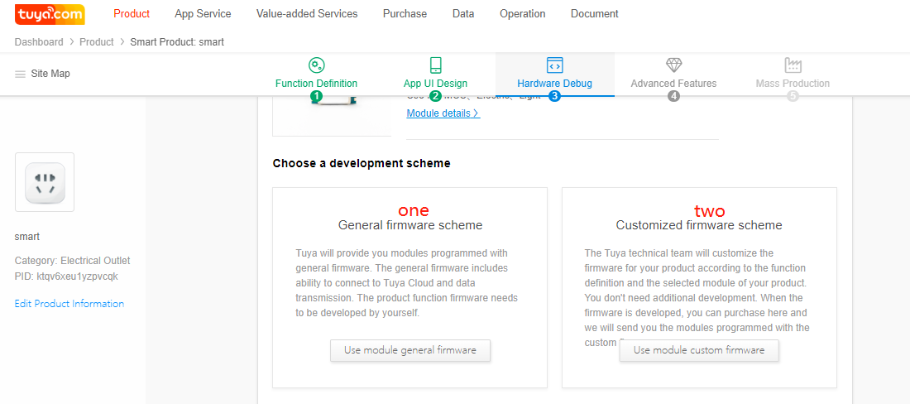Open the Site Map hamburger menu
This screenshot has height=404, width=910.
21,74
